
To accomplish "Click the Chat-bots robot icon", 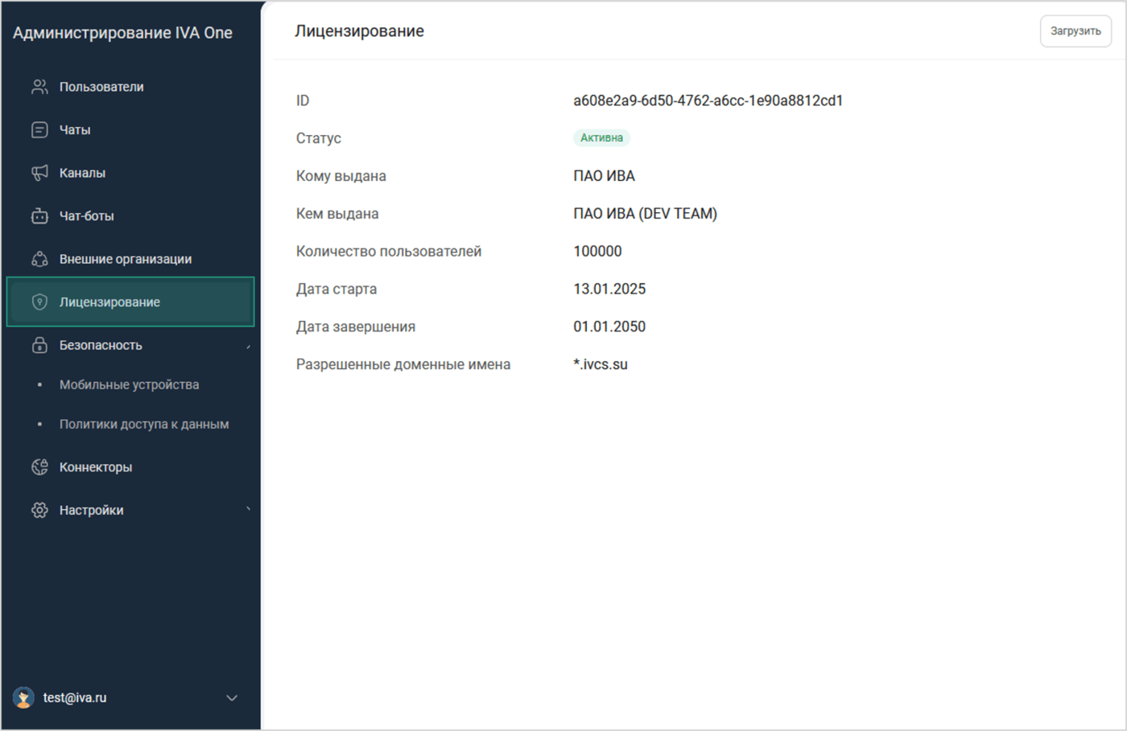I will pyautogui.click(x=39, y=216).
